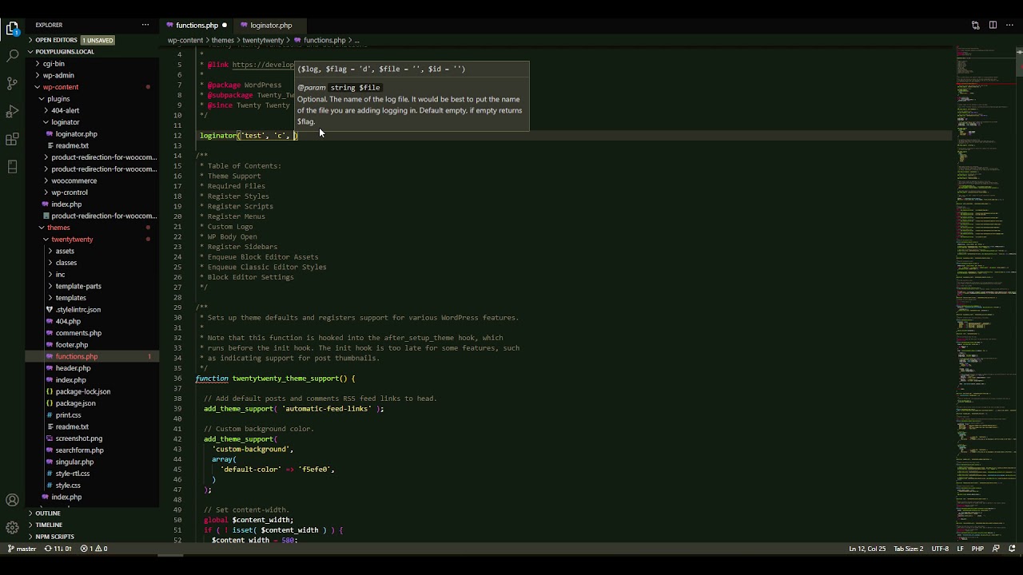
Task: Click themes in the breadcrumb
Action: pos(223,40)
